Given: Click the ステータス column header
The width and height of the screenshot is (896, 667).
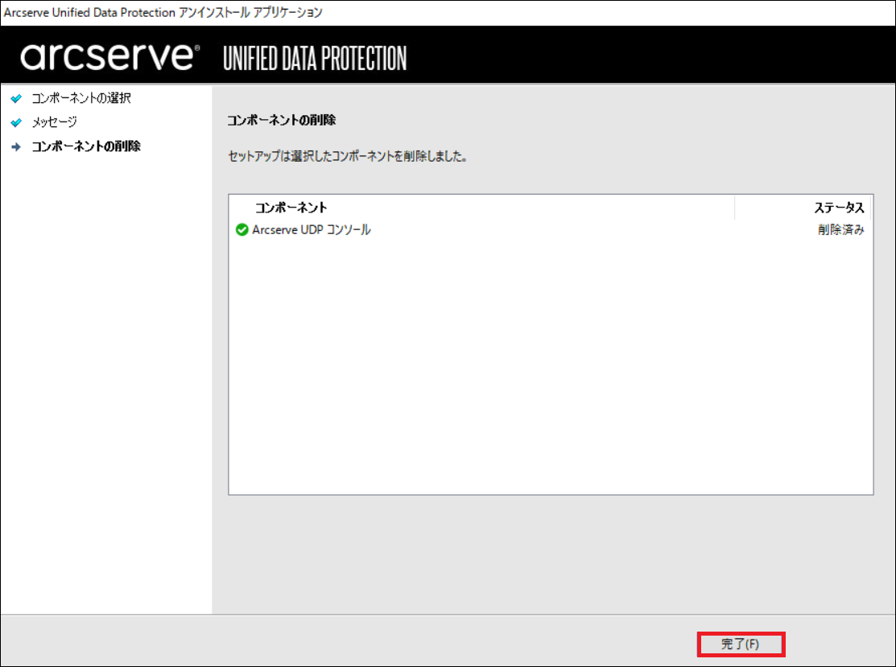Looking at the screenshot, I should point(839,208).
